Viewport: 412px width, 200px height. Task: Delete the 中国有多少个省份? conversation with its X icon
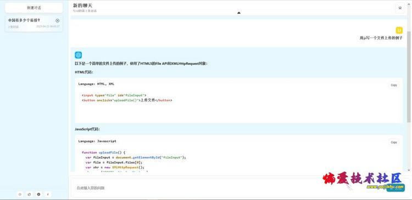58,21
